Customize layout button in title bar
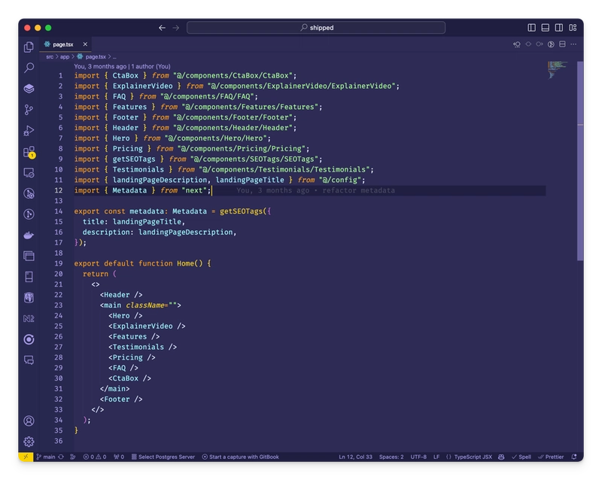 [573, 28]
